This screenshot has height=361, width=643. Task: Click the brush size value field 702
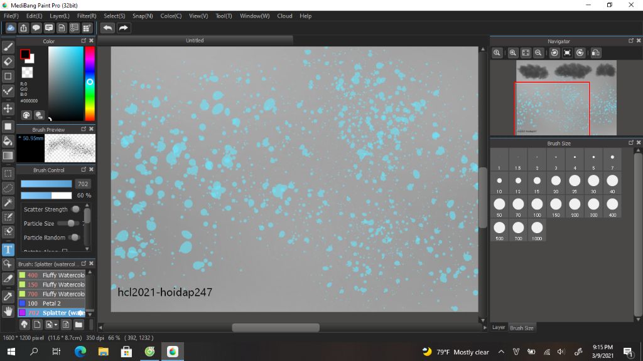click(x=83, y=184)
